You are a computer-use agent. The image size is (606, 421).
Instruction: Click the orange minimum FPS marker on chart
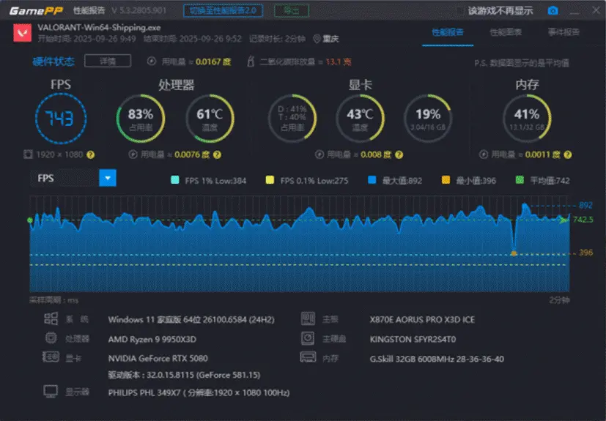coord(514,253)
